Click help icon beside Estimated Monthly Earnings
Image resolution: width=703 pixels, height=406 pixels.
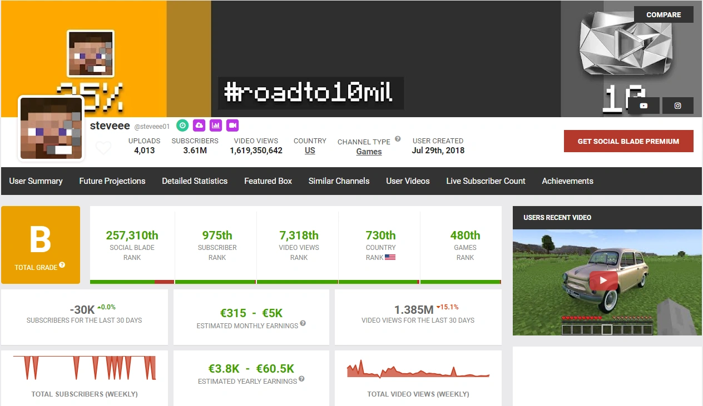pos(303,323)
